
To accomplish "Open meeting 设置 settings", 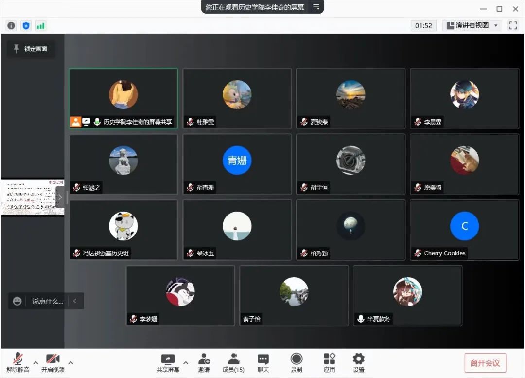I will click(359, 362).
